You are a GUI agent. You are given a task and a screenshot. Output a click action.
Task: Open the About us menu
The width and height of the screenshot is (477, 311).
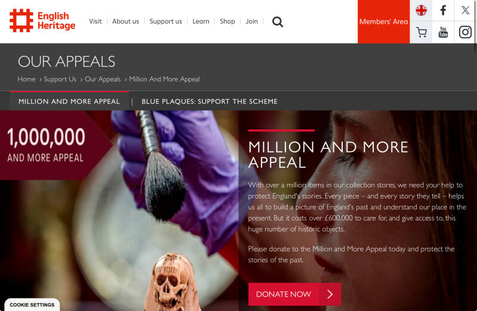pyautogui.click(x=125, y=21)
